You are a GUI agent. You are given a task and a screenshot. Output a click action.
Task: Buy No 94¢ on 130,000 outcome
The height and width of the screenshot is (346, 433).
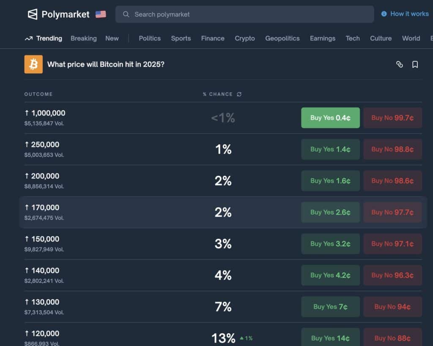tap(392, 307)
